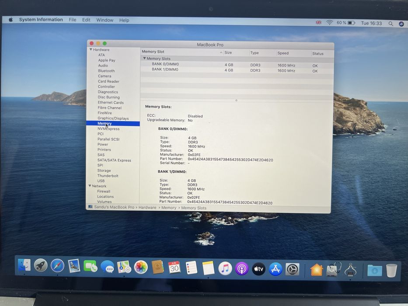Open Spotlight search in menu bar
Screen dimensions: 408x306
click(x=391, y=24)
